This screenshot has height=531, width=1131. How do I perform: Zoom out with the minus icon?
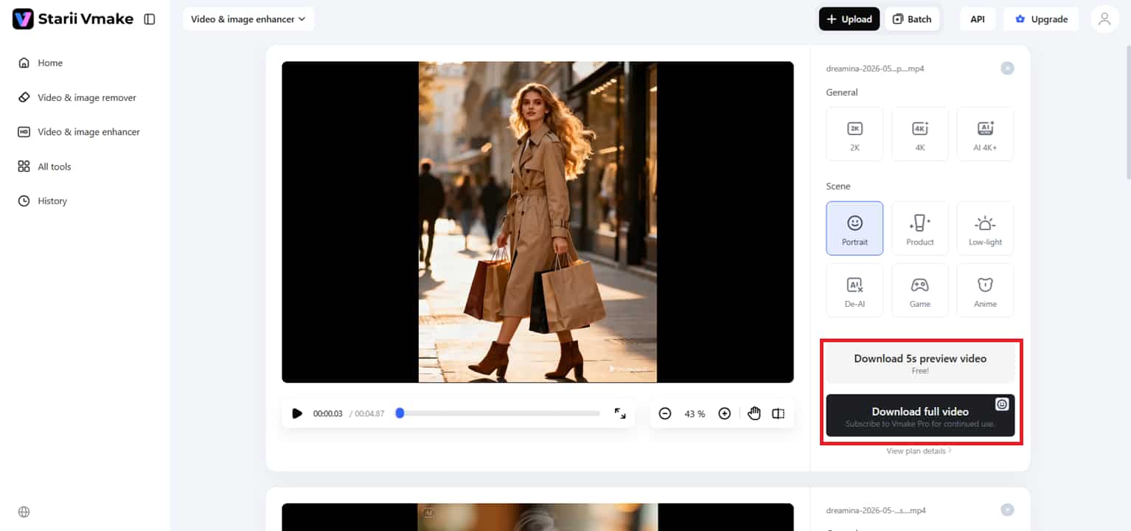[x=665, y=414]
